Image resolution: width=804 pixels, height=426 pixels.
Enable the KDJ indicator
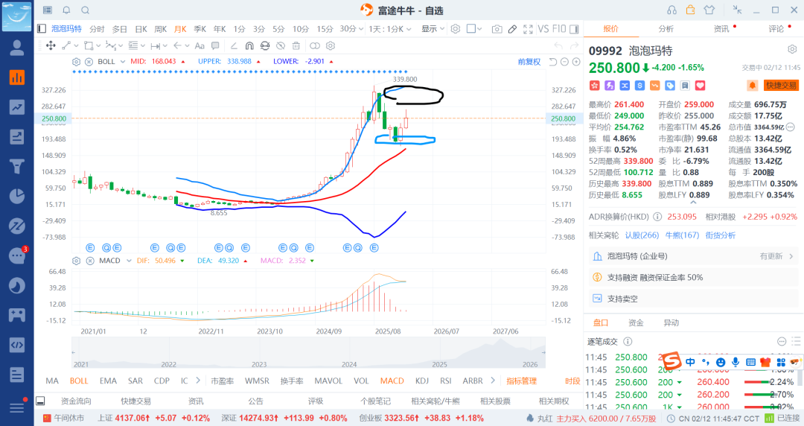click(x=422, y=381)
